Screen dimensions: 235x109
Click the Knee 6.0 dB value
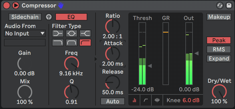(x=191, y=100)
